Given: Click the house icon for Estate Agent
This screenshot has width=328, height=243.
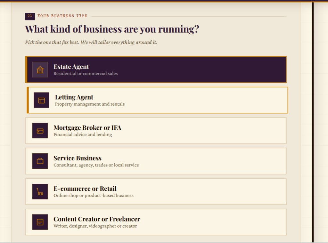Looking at the screenshot, I should [40, 70].
